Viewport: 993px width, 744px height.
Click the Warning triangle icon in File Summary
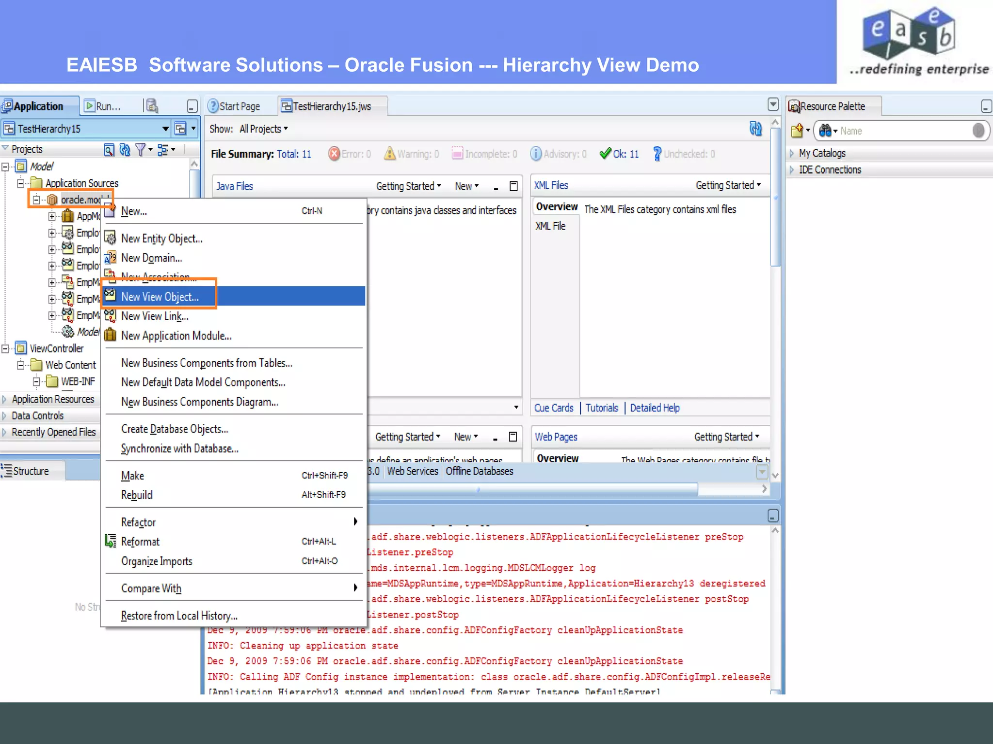point(389,154)
